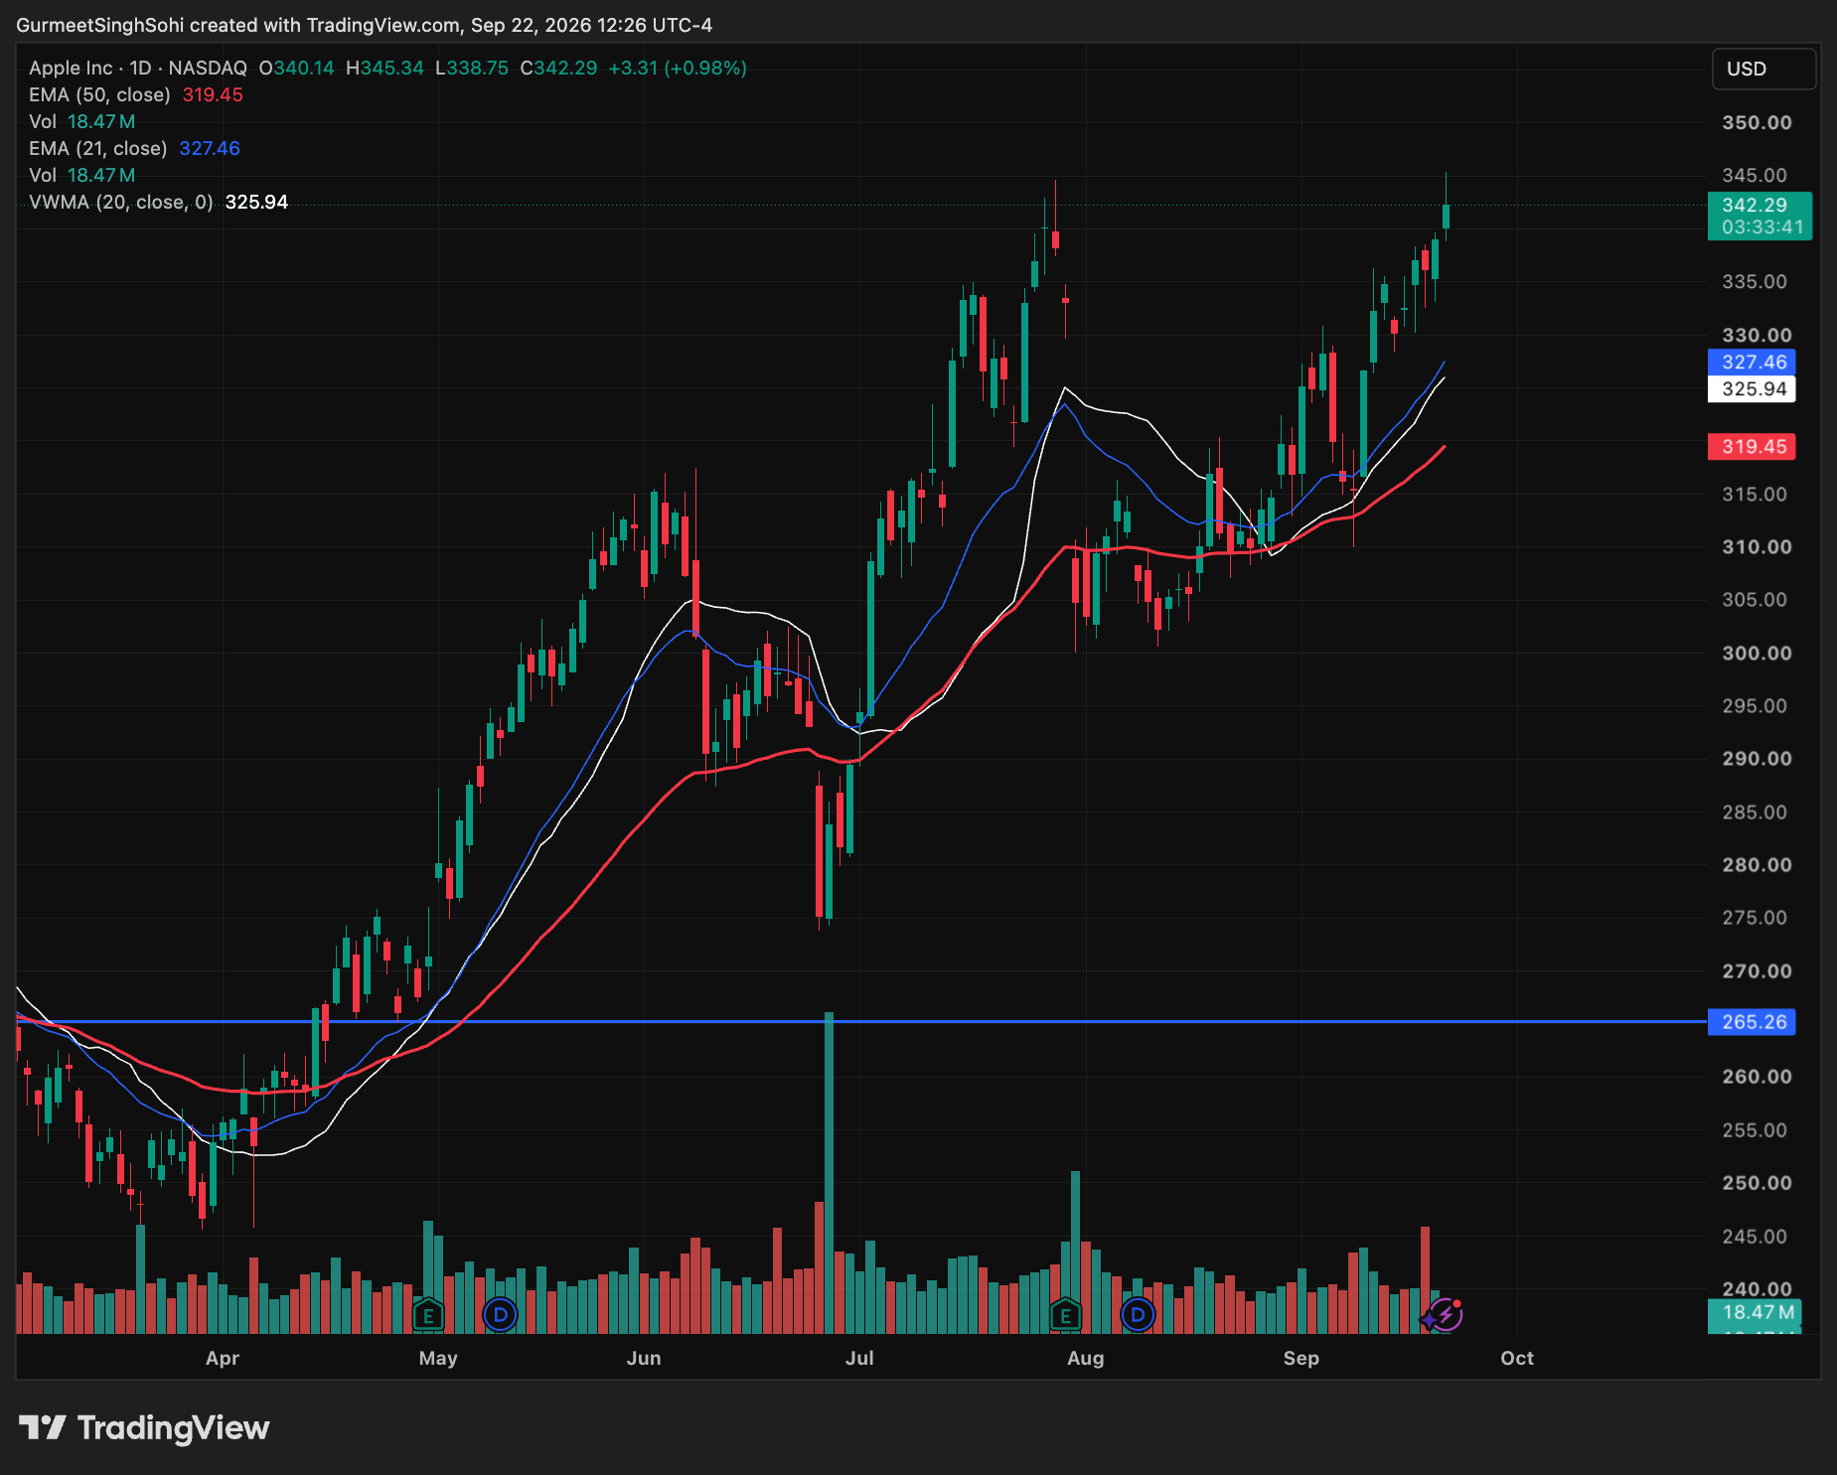Click the Jul label on time axis
This screenshot has height=1475, width=1837.
(859, 1358)
